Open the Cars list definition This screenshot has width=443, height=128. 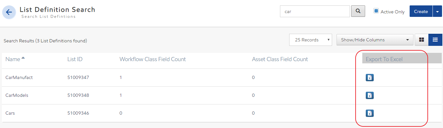pyautogui.click(x=10, y=113)
